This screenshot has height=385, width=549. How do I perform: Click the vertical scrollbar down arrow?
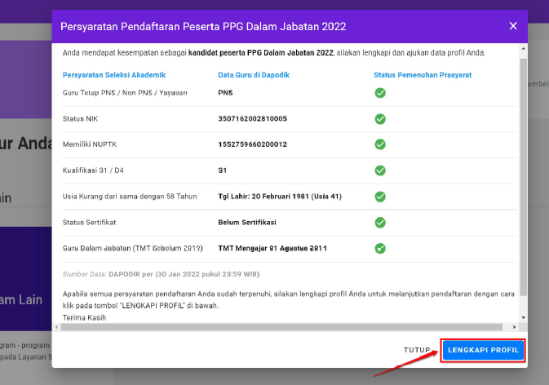(524, 318)
